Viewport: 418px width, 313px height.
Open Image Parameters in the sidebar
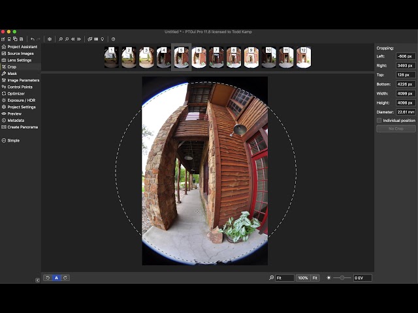20,80
